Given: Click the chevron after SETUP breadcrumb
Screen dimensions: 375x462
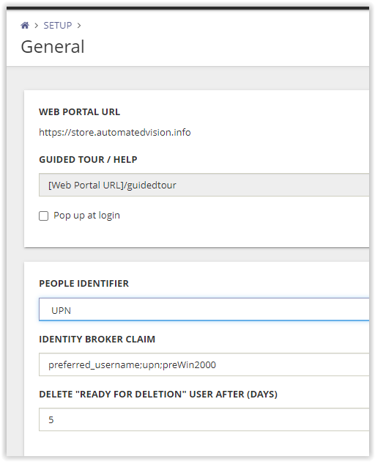Looking at the screenshot, I should point(79,26).
